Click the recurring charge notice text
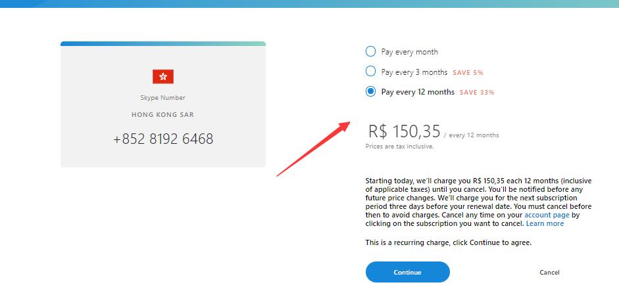The width and height of the screenshot is (619, 293). click(x=448, y=242)
